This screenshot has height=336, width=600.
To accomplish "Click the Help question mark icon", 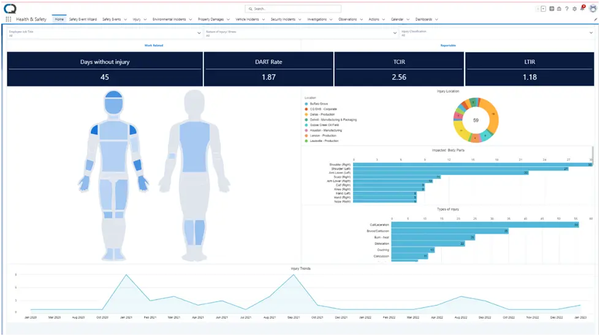I will click(x=567, y=9).
